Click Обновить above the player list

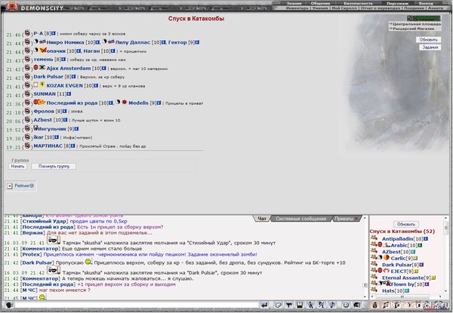tap(406, 224)
